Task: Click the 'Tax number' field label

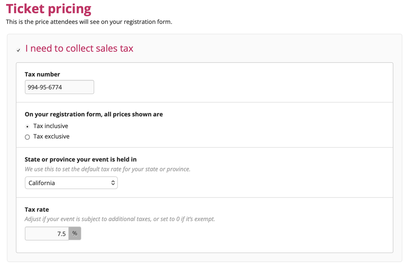Action: click(x=42, y=74)
